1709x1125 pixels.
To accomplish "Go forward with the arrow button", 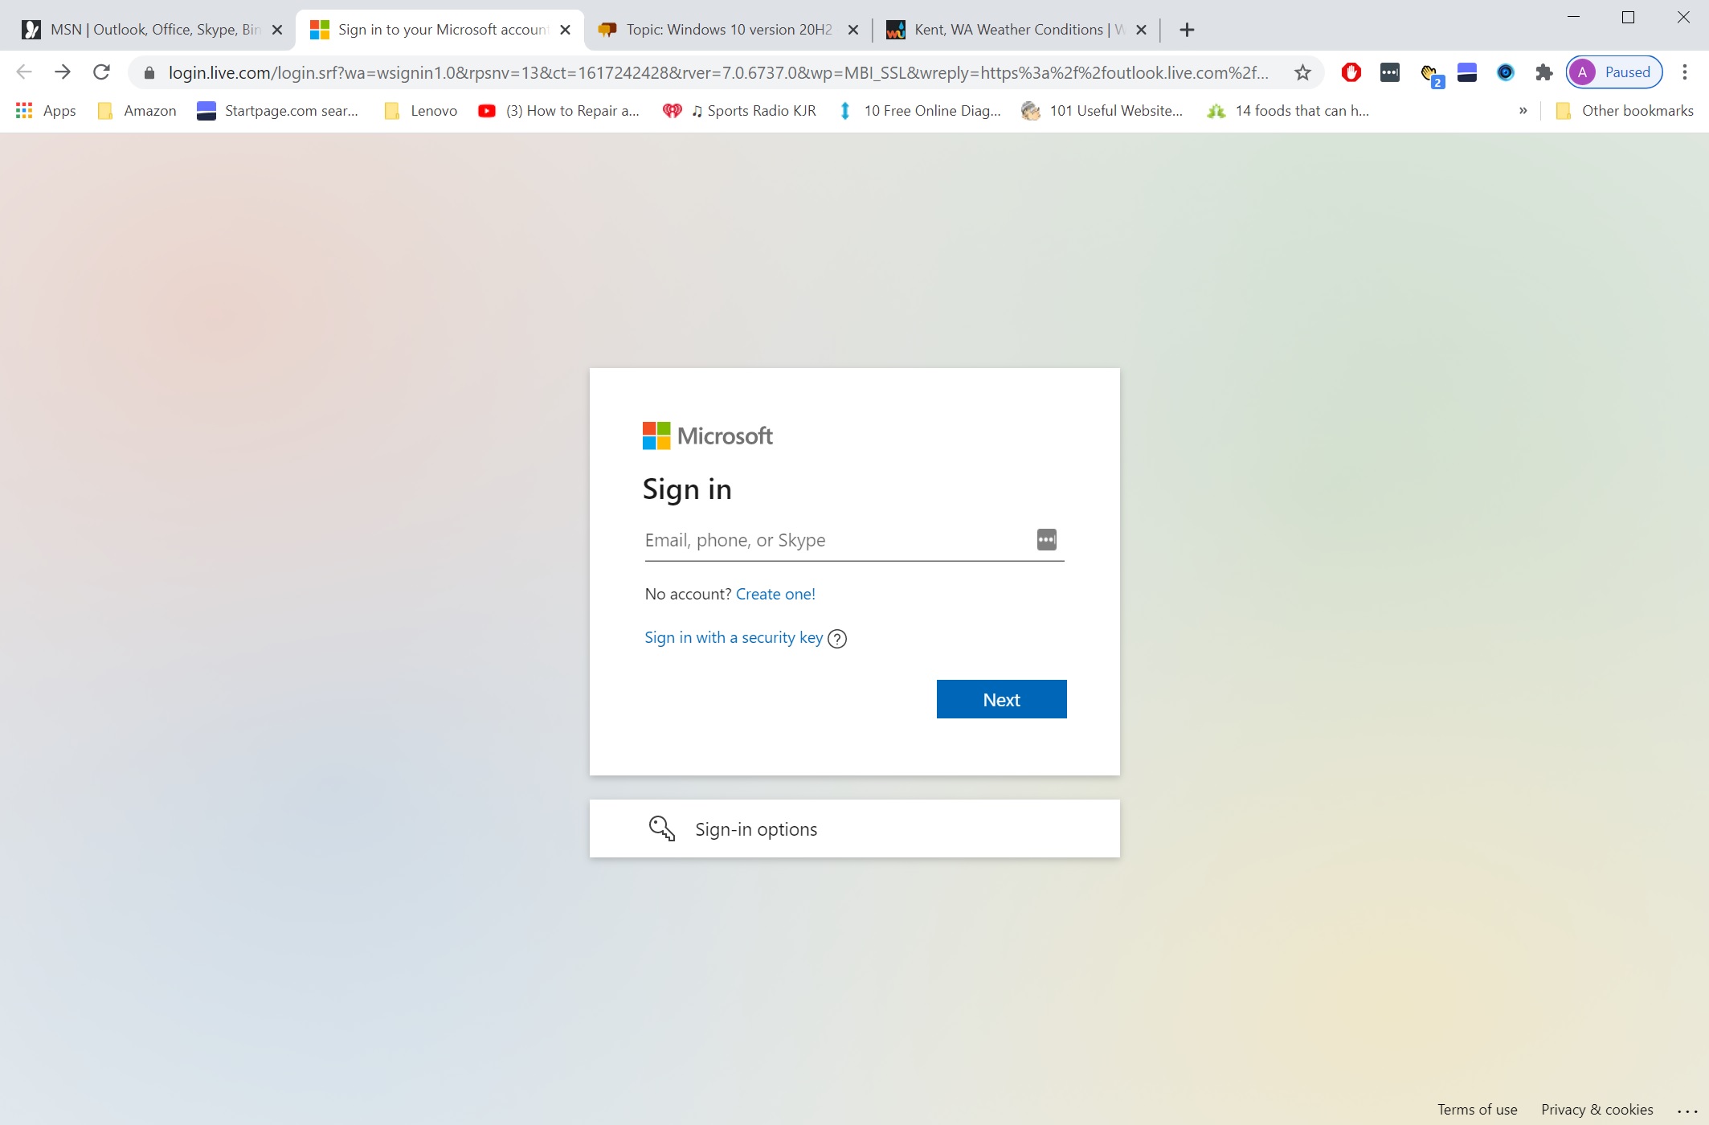I will point(62,72).
